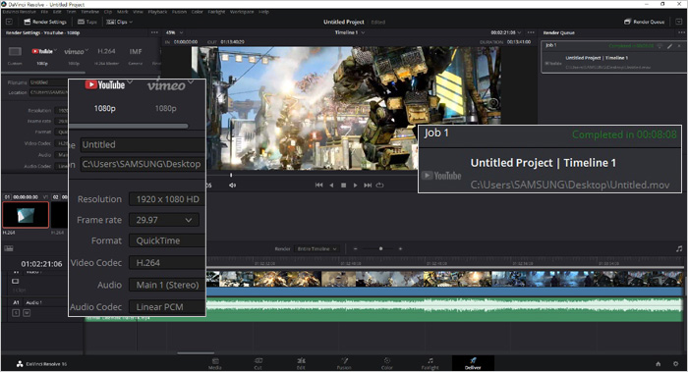Switch to the Fusion page
The image size is (688, 372).
pos(344,364)
